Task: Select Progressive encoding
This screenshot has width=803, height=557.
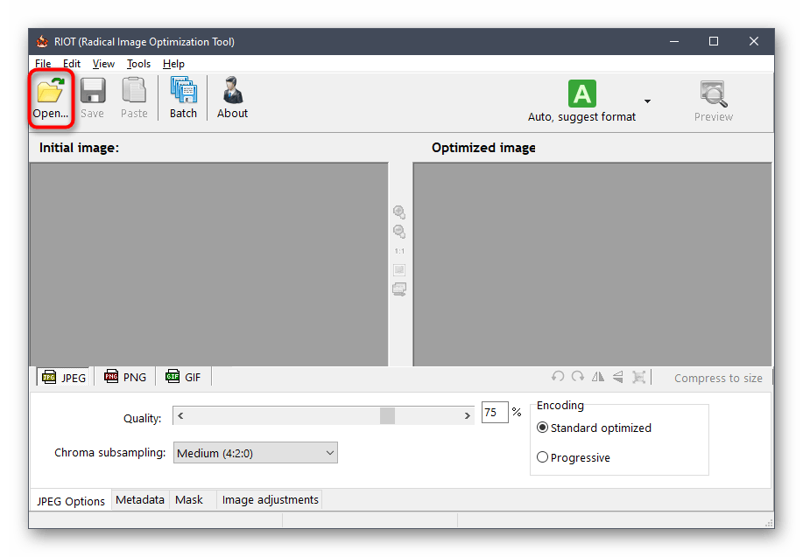Action: coord(574,457)
